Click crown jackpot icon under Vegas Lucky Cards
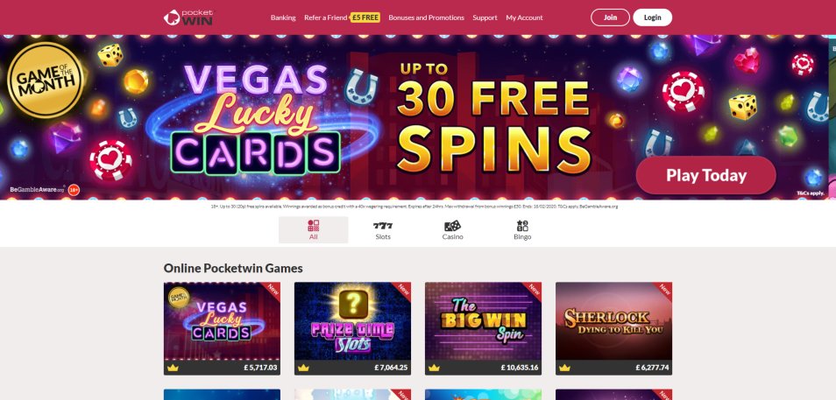Screen dimensions: 836x400 coord(173,368)
